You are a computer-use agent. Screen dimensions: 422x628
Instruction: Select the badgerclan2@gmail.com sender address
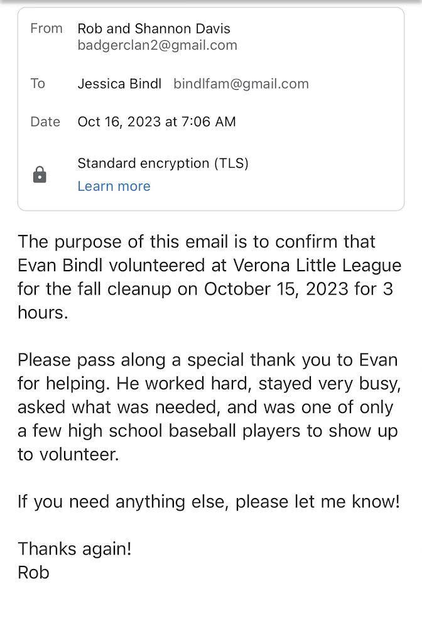(157, 45)
